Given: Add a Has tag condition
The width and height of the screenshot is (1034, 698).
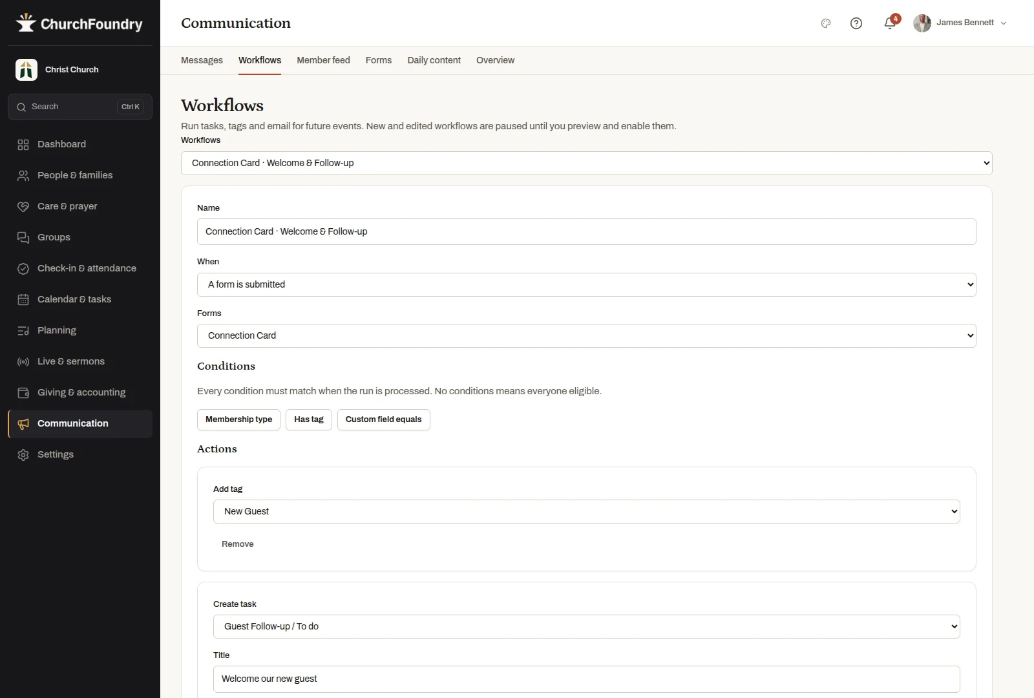Looking at the screenshot, I should (309, 419).
